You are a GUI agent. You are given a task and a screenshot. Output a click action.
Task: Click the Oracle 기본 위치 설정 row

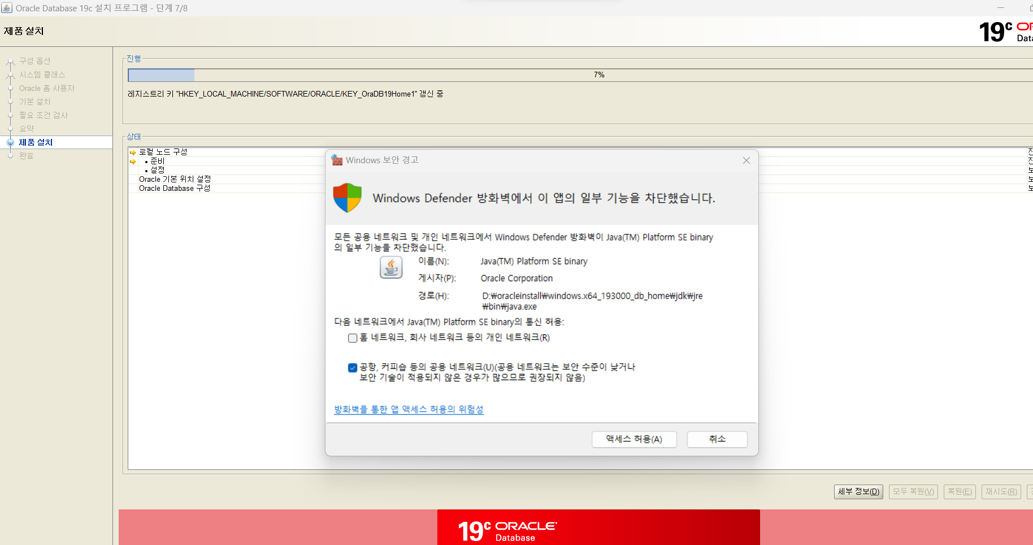[175, 179]
